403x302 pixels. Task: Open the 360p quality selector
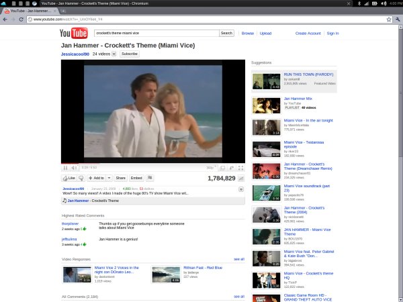click(211, 168)
